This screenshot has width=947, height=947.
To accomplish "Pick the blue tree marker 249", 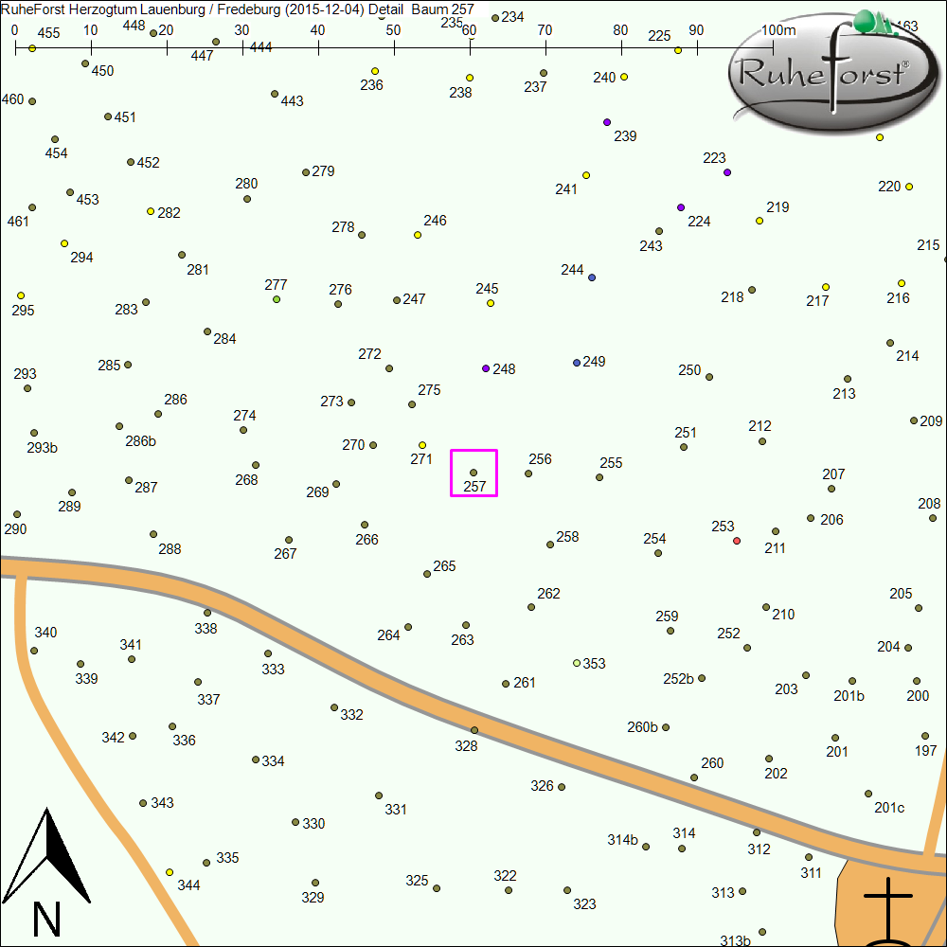I will pyautogui.click(x=577, y=363).
